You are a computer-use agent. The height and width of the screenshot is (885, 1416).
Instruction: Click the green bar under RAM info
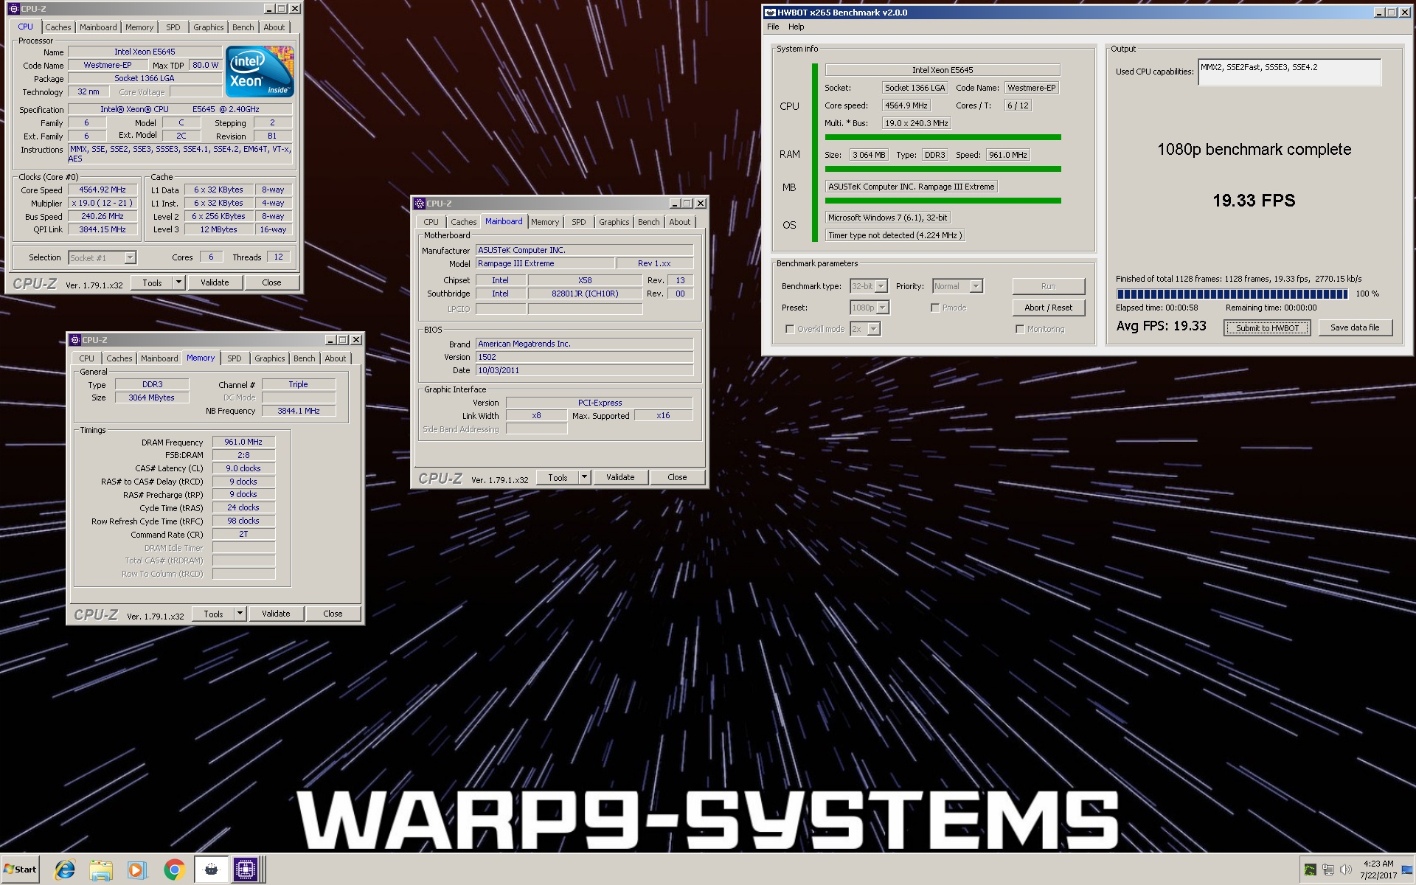[943, 169]
